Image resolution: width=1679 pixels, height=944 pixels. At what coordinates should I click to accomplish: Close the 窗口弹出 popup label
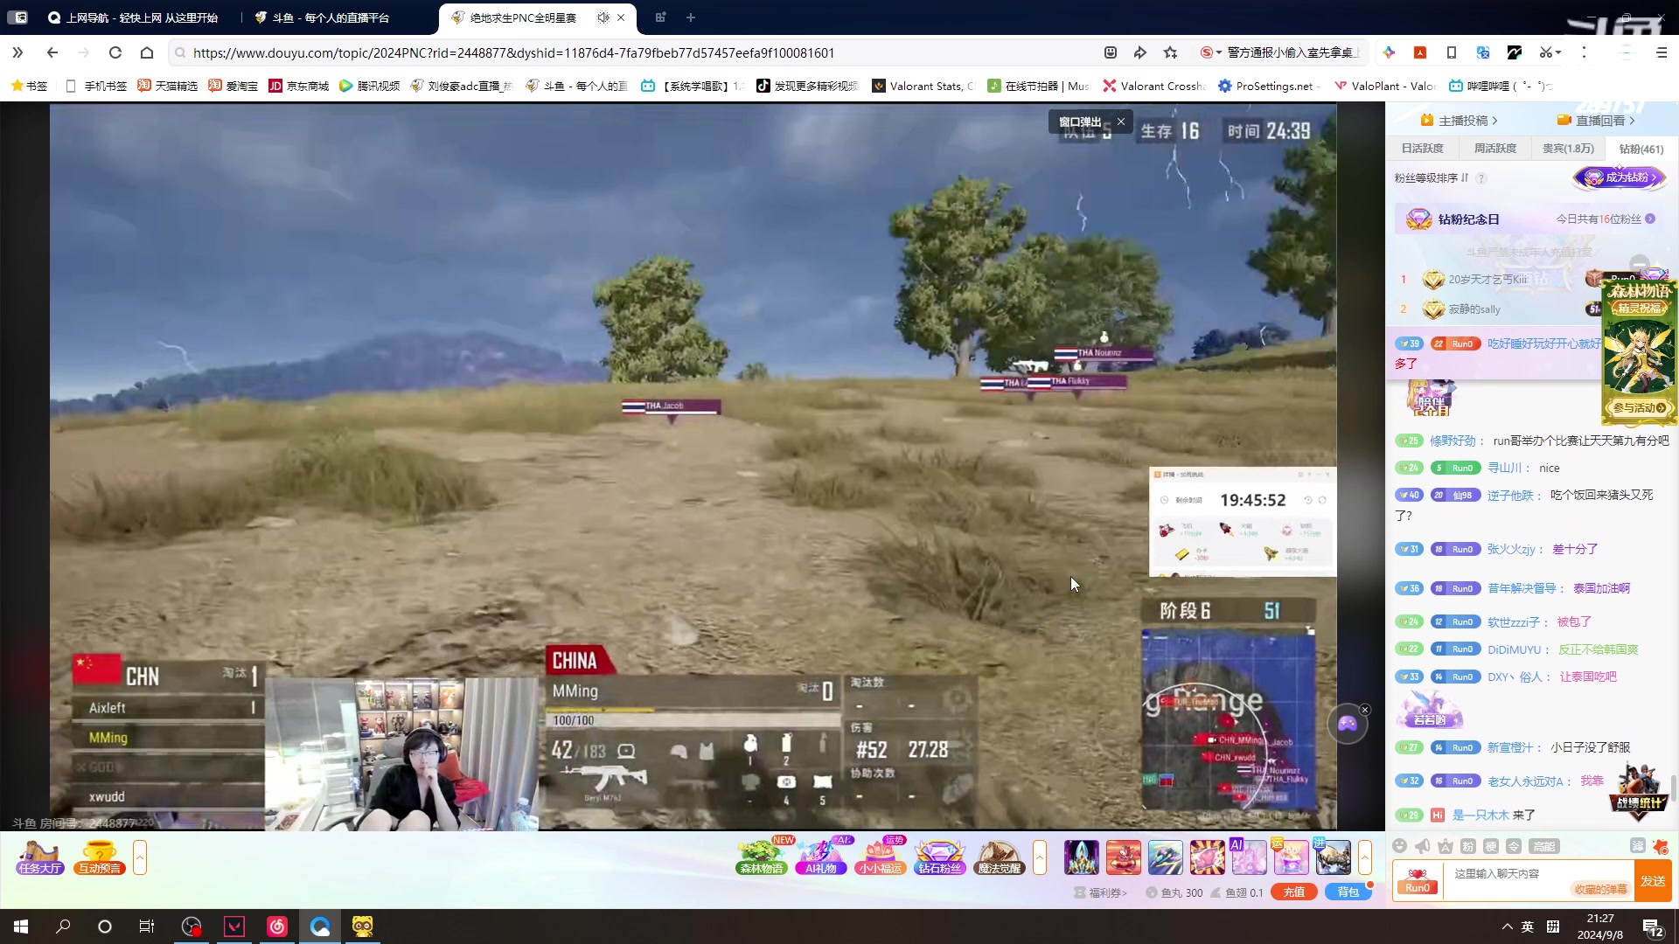click(x=1120, y=121)
